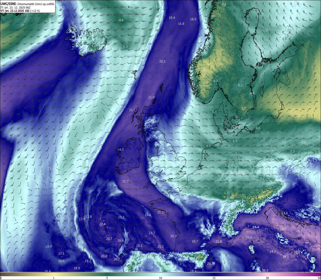The image size is (321, 280).
Task: Click the 50 tick on the color scale
Action: pyautogui.click(x=319, y=278)
